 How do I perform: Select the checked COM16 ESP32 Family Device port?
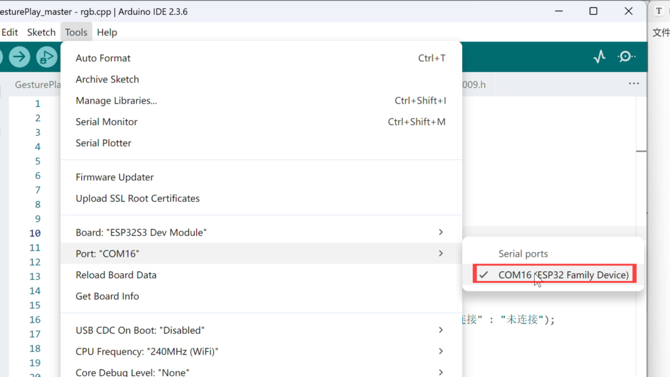pos(554,275)
